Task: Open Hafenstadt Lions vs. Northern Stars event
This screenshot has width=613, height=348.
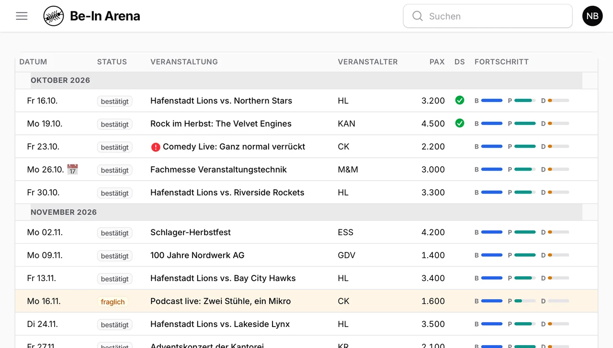Action: pos(221,100)
